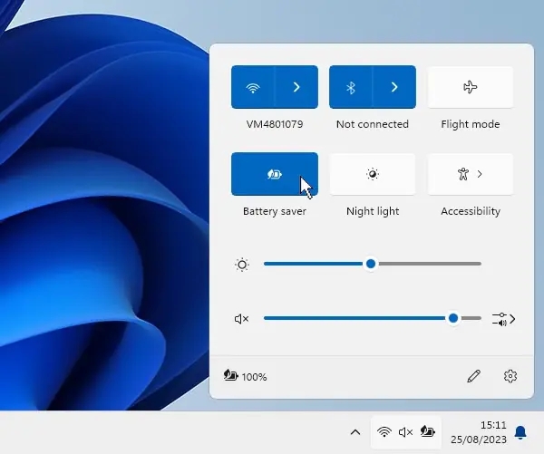Adjust the brightness slider
The width and height of the screenshot is (544, 454).
pyautogui.click(x=373, y=264)
